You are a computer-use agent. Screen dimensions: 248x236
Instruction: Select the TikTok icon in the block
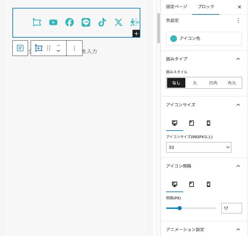[102, 22]
